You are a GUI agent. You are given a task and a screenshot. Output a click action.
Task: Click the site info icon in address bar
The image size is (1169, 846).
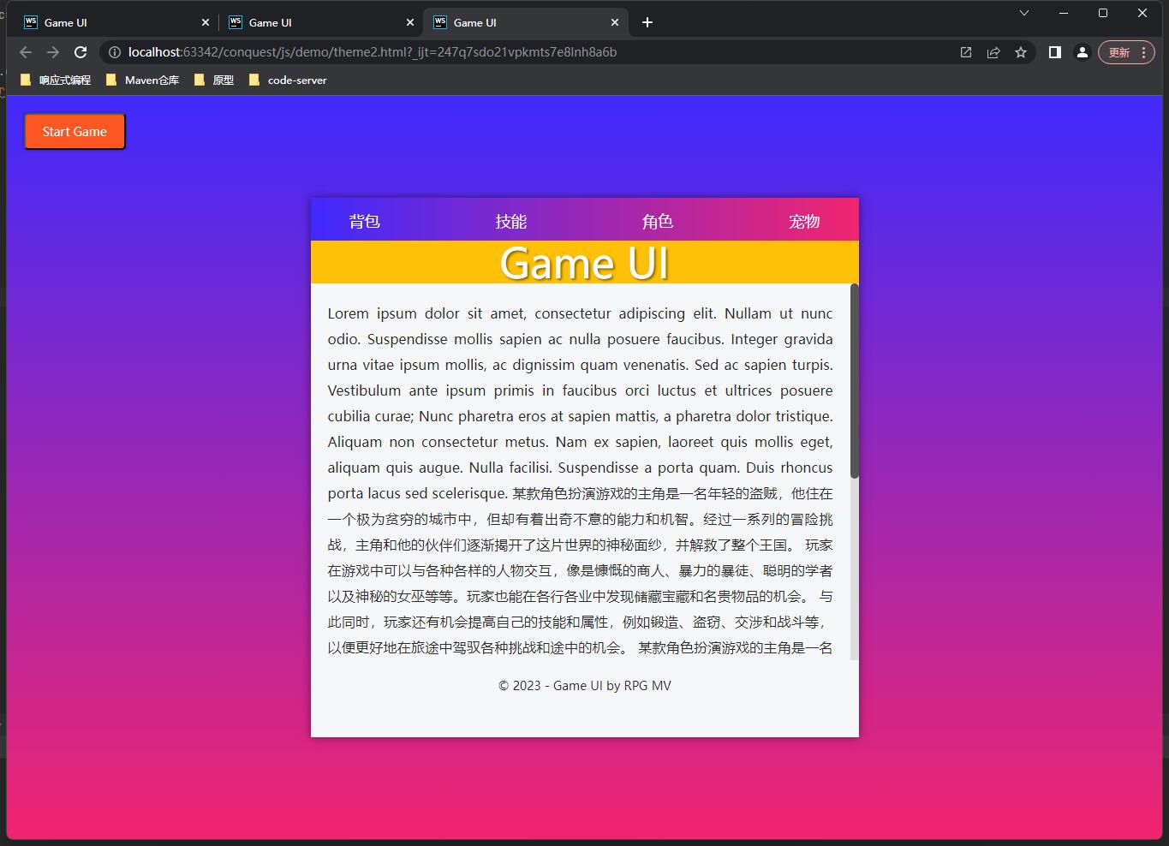(x=115, y=52)
